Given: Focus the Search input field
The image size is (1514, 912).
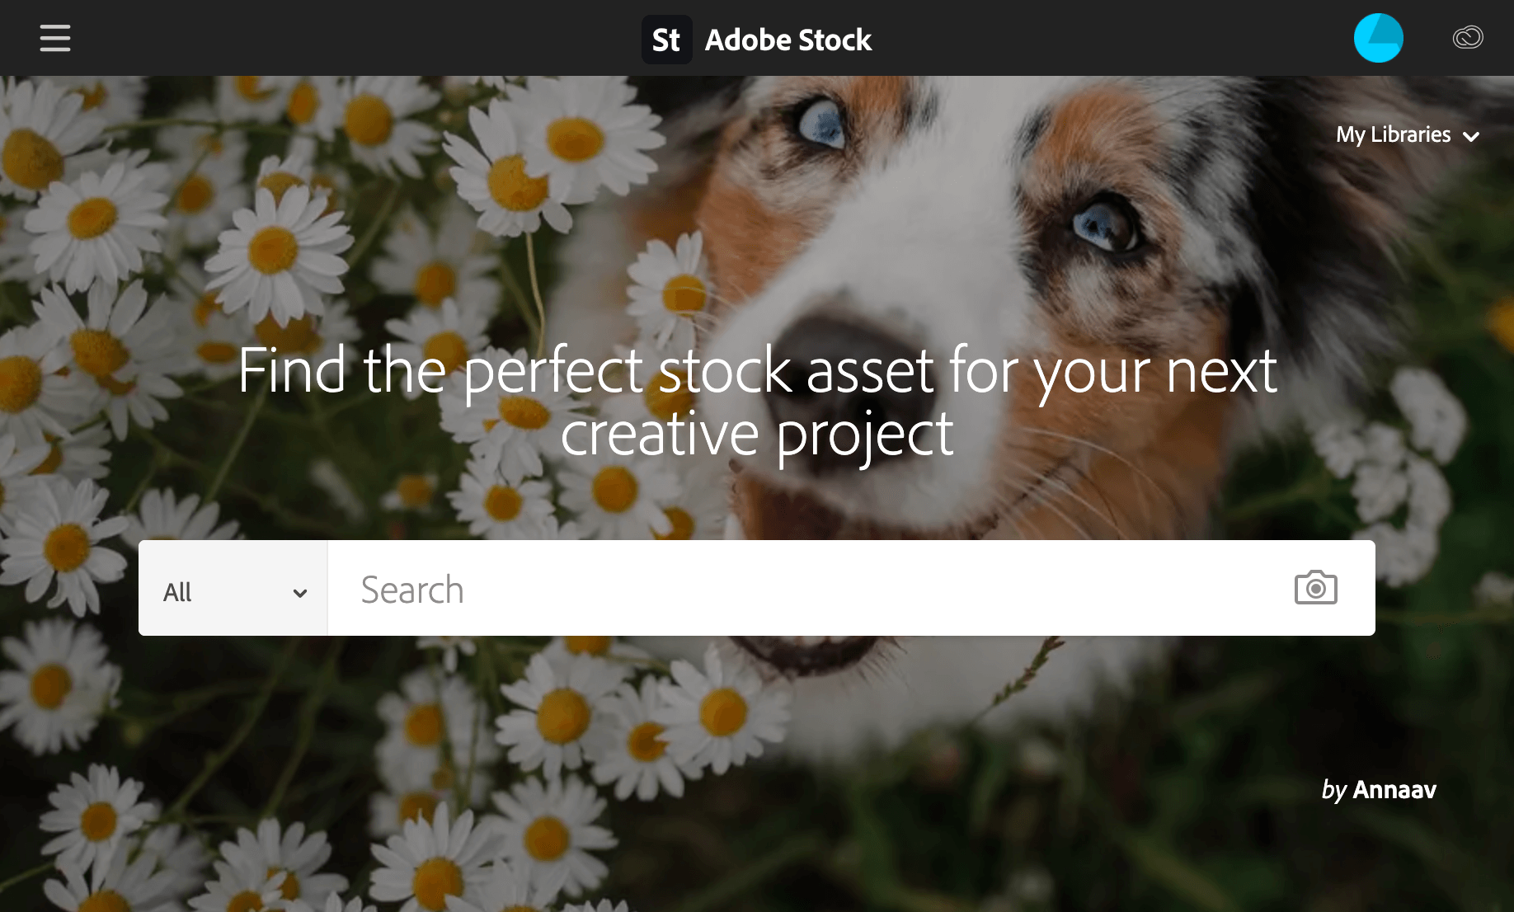Looking at the screenshot, I should pos(808,589).
